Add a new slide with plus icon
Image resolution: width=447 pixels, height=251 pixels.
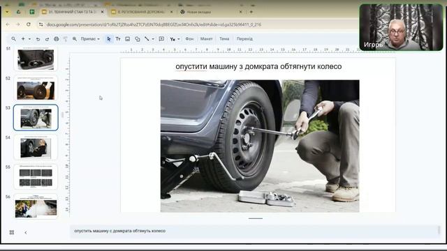[x=23, y=39]
